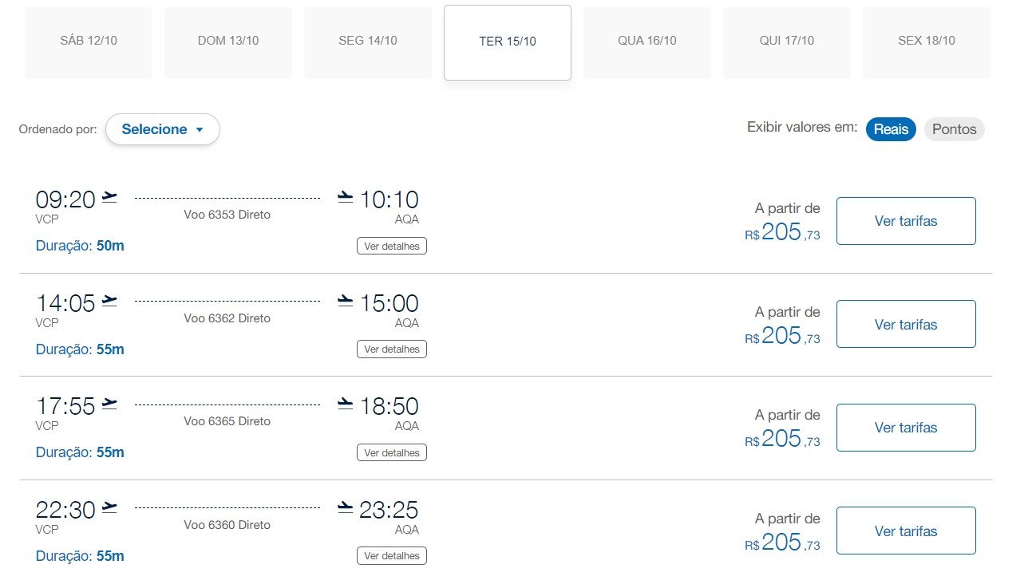1032x584 pixels.
Task: Click the landing plane icon beside 18:50
Action: click(x=345, y=404)
